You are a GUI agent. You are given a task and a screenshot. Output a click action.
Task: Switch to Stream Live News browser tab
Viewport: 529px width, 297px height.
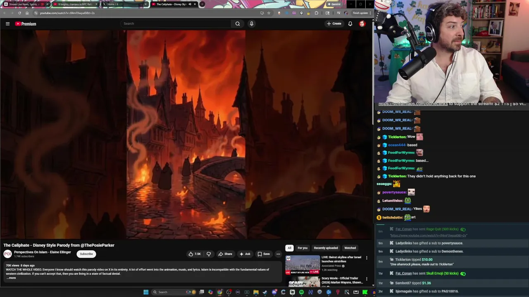[25, 4]
